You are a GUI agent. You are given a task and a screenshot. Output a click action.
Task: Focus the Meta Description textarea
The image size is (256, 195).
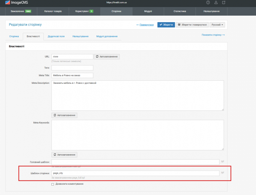coord(138,96)
